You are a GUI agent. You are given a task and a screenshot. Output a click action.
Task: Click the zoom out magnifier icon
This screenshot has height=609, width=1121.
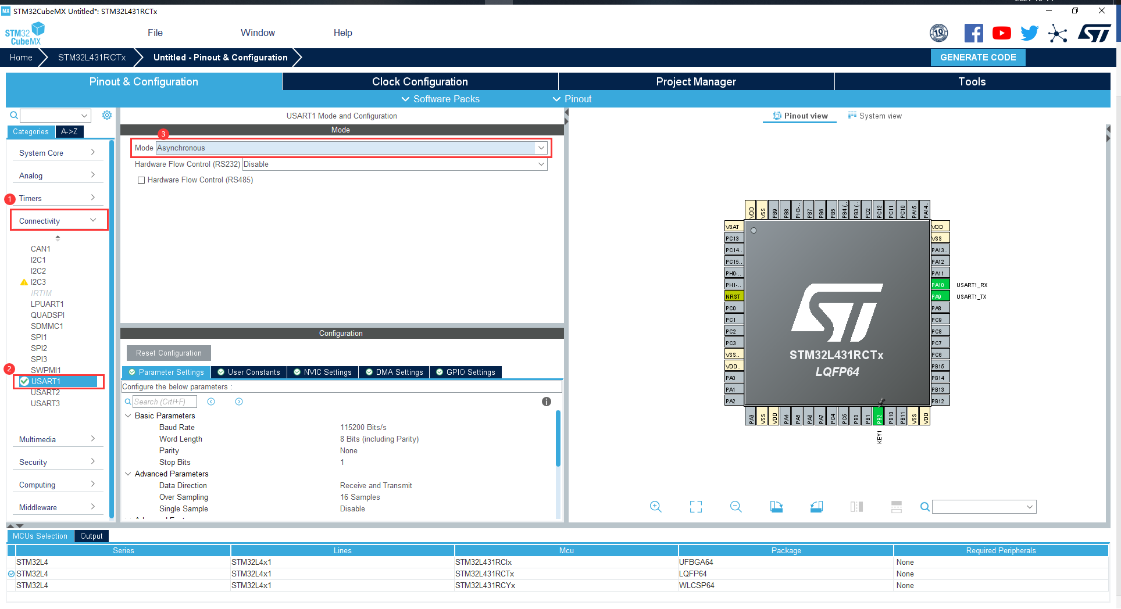pyautogui.click(x=736, y=507)
